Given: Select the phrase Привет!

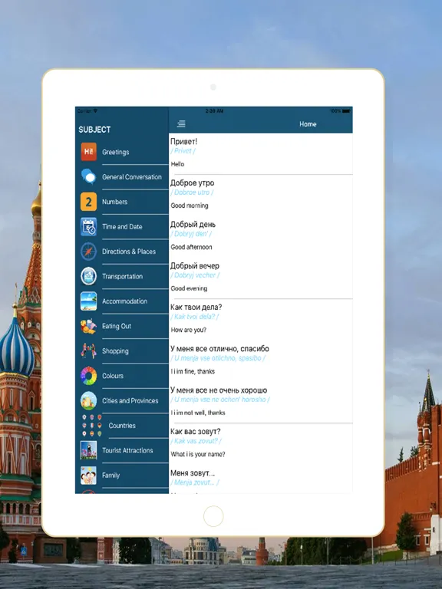Looking at the screenshot, I should pyautogui.click(x=184, y=142).
